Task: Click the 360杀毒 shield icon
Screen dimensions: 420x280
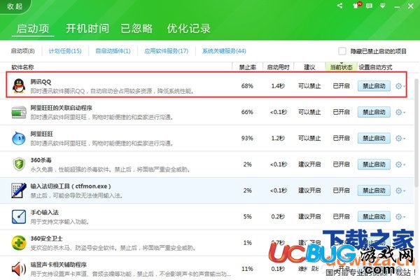Action: [x=19, y=164]
